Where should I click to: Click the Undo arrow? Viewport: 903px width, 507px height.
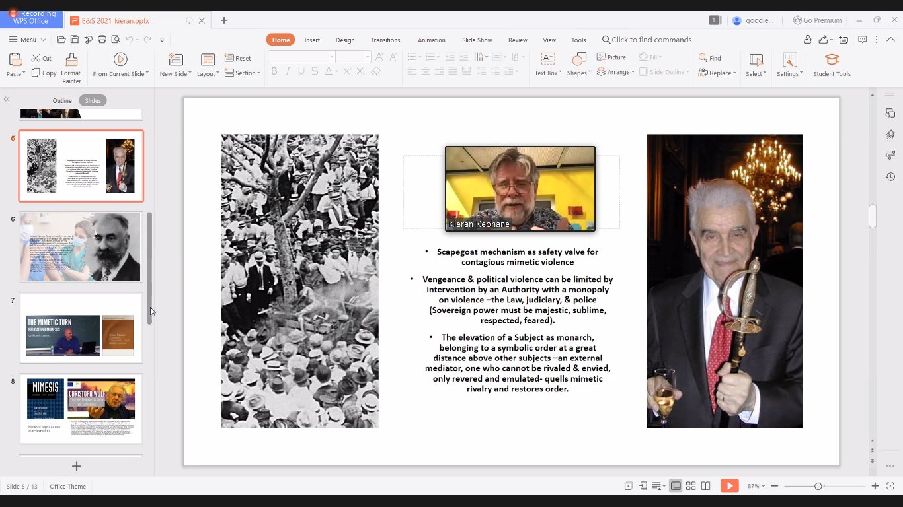pos(130,40)
